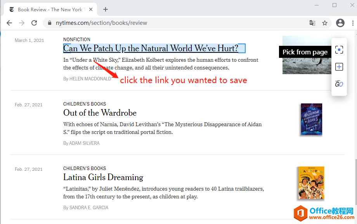Open the Chrome profile avatar
Viewport: 357px width, 224px height.
(x=340, y=23)
